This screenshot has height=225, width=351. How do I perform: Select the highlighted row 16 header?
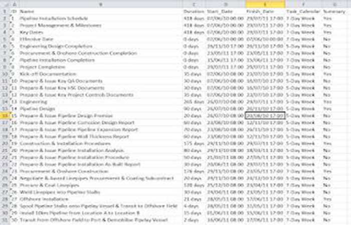(5, 115)
